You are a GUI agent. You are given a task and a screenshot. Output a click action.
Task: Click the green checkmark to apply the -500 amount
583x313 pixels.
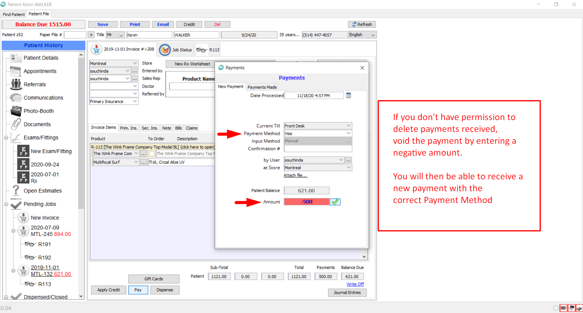pos(335,201)
